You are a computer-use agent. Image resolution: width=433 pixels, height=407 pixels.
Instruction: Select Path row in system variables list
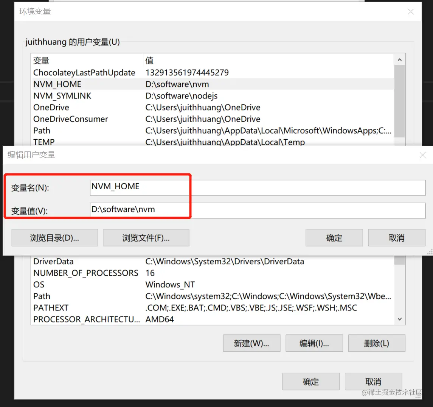[213, 296]
